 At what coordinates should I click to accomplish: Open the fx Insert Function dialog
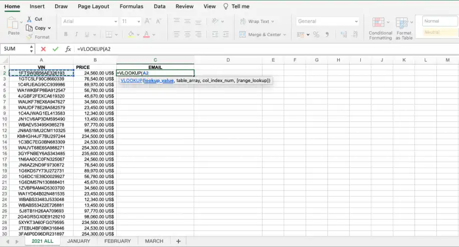68,49
